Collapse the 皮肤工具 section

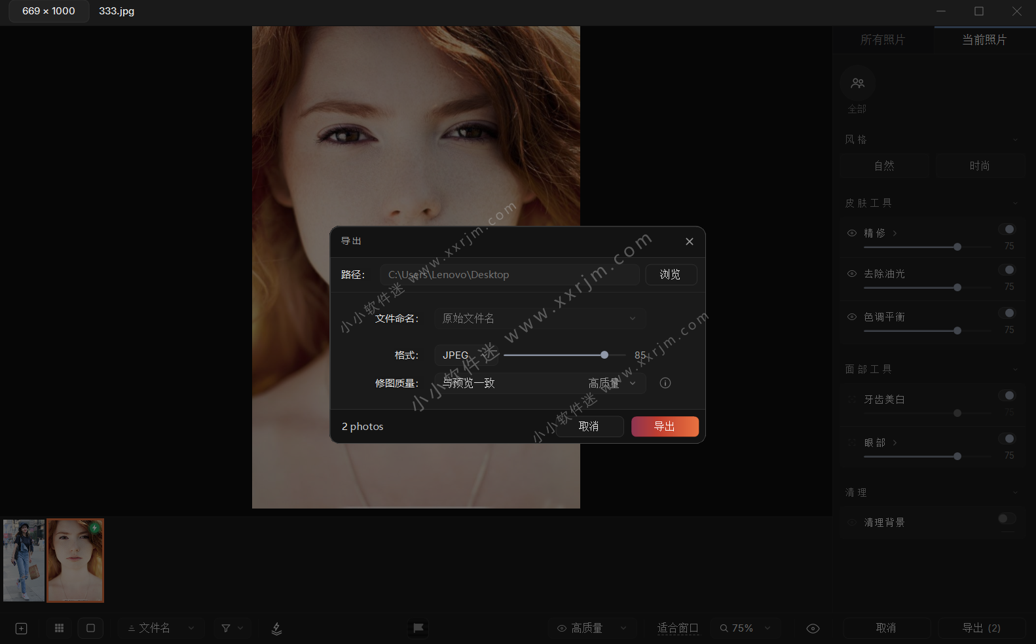click(x=1015, y=203)
